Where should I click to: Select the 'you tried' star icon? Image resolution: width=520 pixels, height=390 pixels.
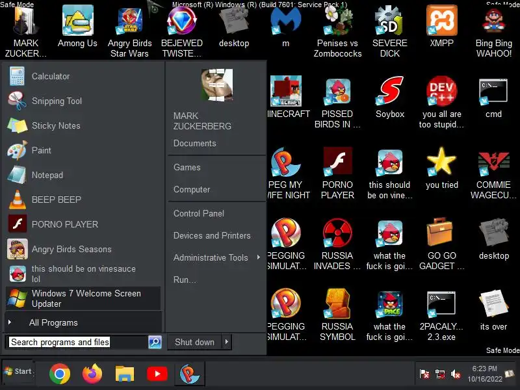(442, 168)
